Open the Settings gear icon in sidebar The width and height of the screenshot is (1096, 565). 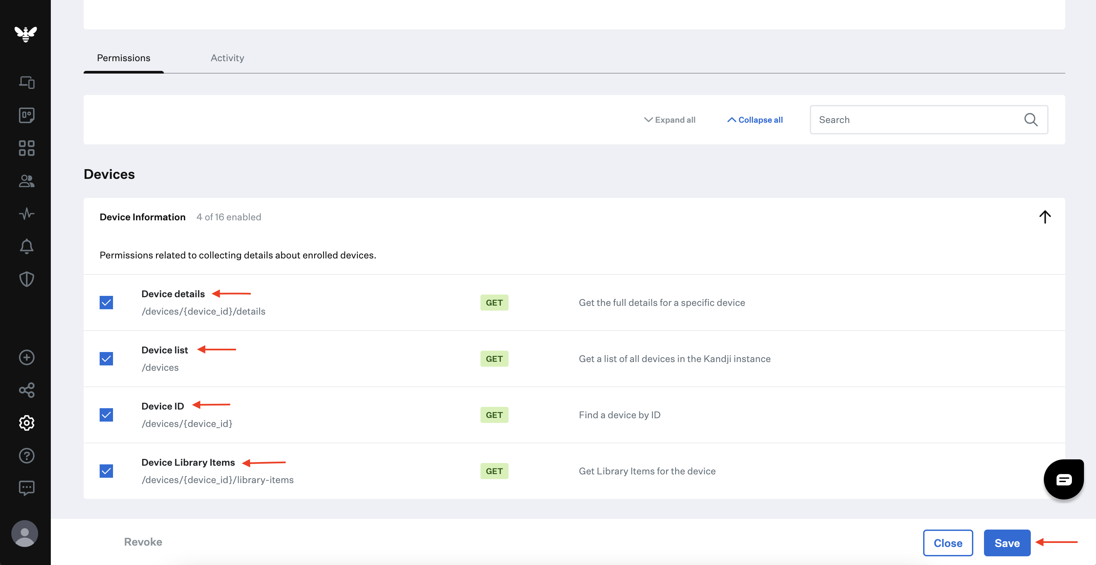point(26,423)
